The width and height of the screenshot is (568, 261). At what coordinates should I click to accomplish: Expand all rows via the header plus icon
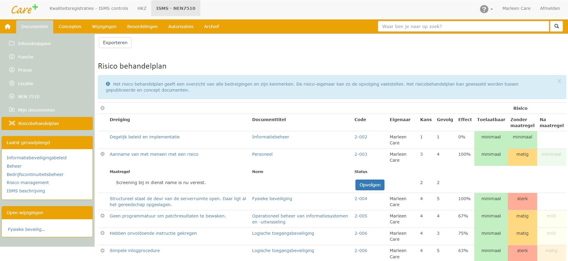pyautogui.click(x=102, y=108)
